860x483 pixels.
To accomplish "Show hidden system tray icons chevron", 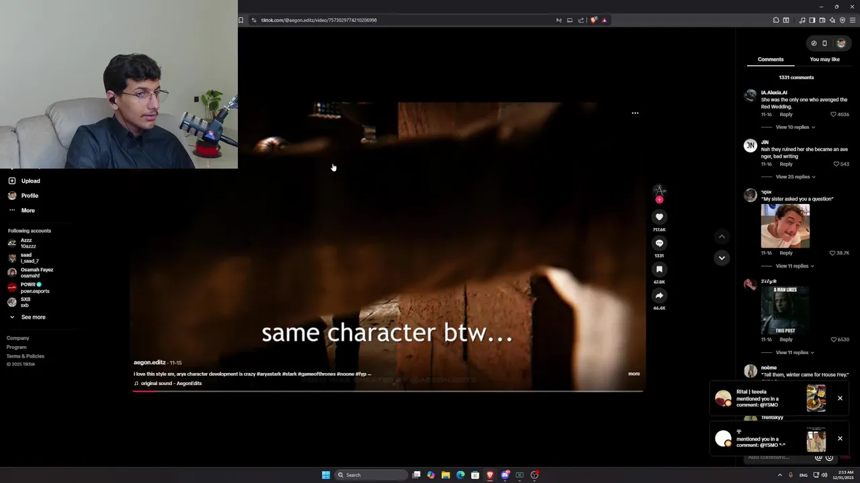I will tap(779, 475).
